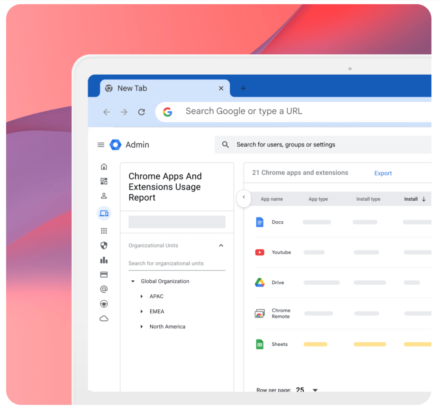Click the Google Admin logo icon
Screen dimensions: 441x411
115,145
